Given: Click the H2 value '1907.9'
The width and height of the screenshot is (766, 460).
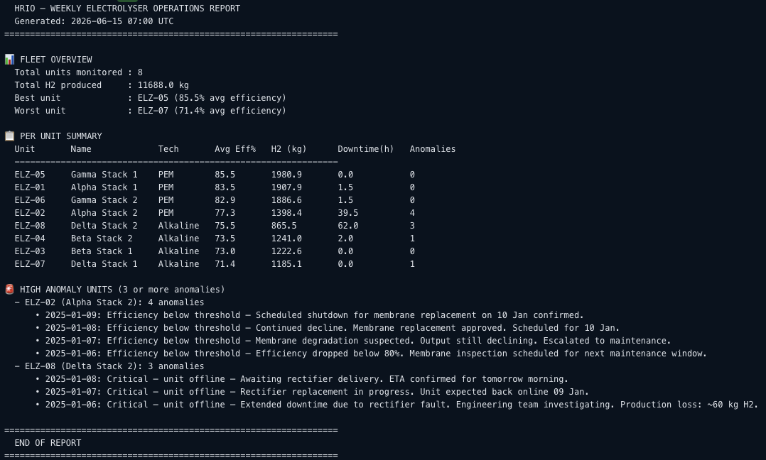Looking at the screenshot, I should 286,187.
